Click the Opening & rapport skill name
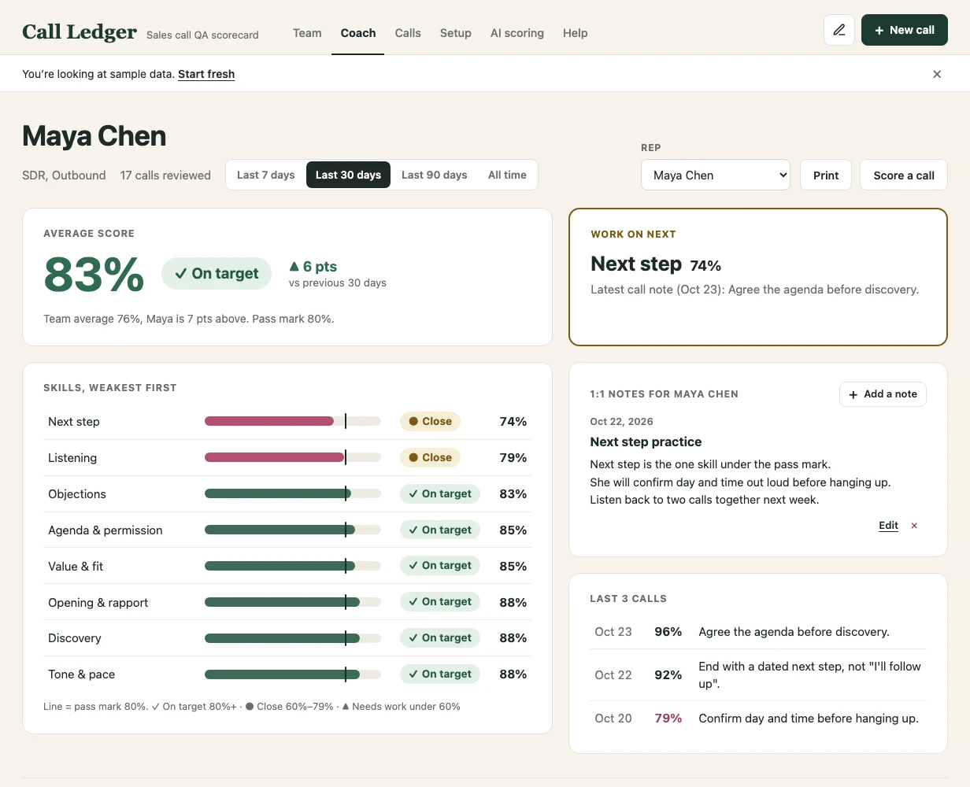970x787 pixels. pyautogui.click(x=98, y=602)
